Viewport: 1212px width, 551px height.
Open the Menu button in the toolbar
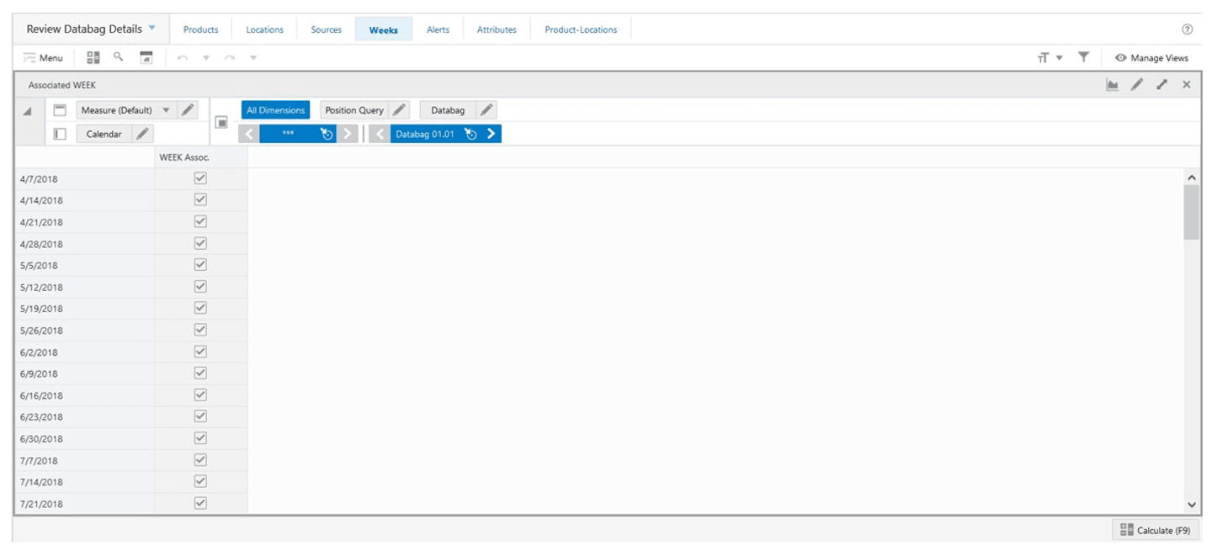click(x=43, y=58)
